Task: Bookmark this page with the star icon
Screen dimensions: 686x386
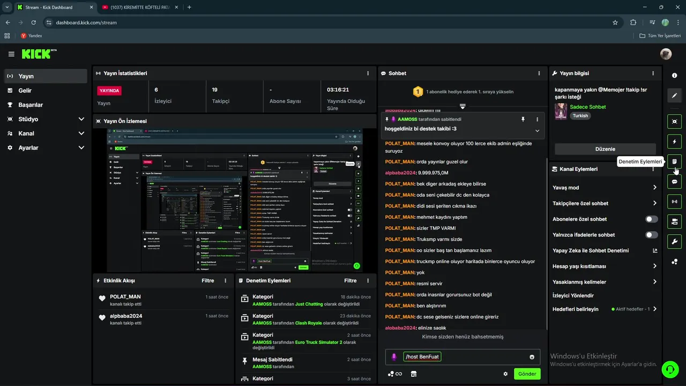Action: click(x=615, y=23)
